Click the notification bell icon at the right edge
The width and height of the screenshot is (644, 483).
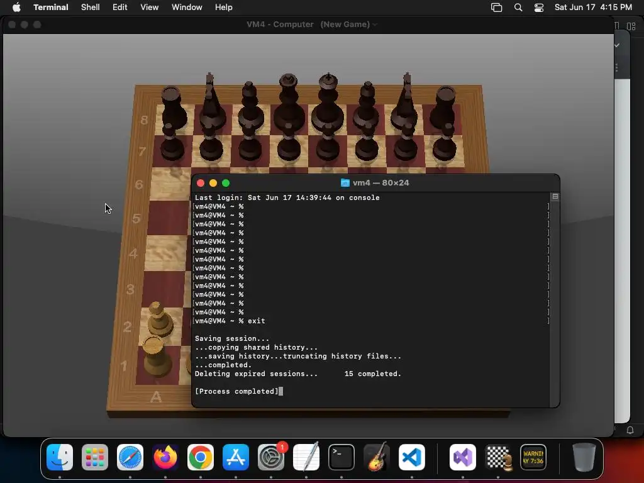pyautogui.click(x=630, y=430)
